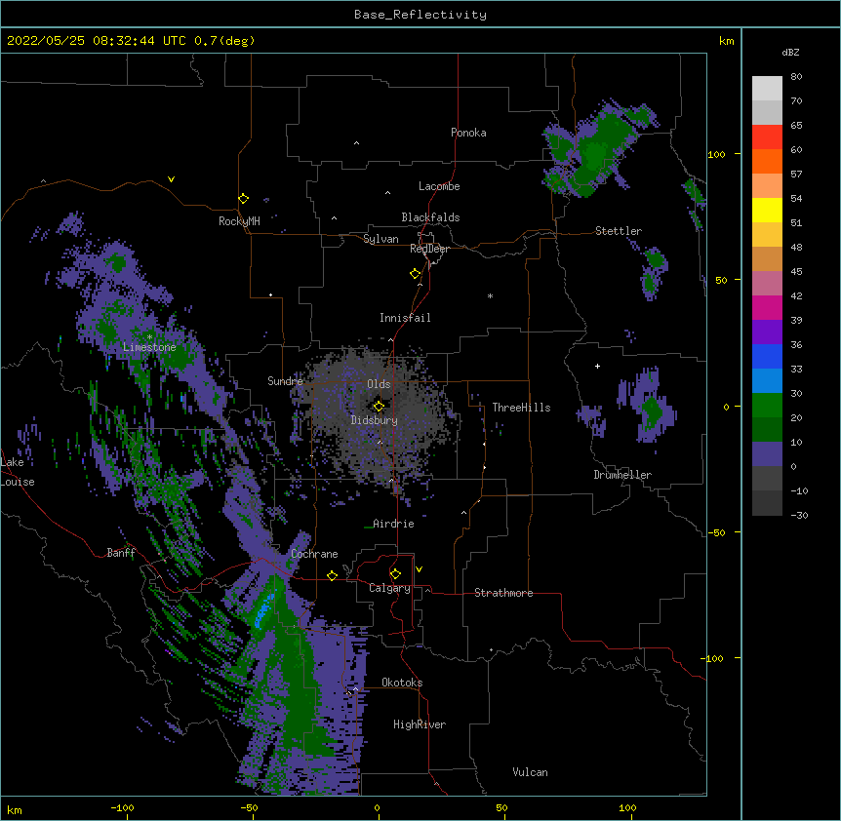Click the Strathmore label
The image size is (841, 821).
click(503, 593)
